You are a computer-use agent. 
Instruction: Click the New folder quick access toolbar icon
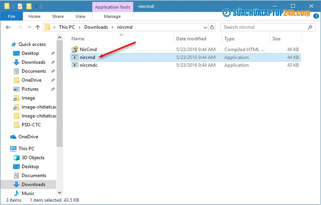pyautogui.click(x=29, y=6)
